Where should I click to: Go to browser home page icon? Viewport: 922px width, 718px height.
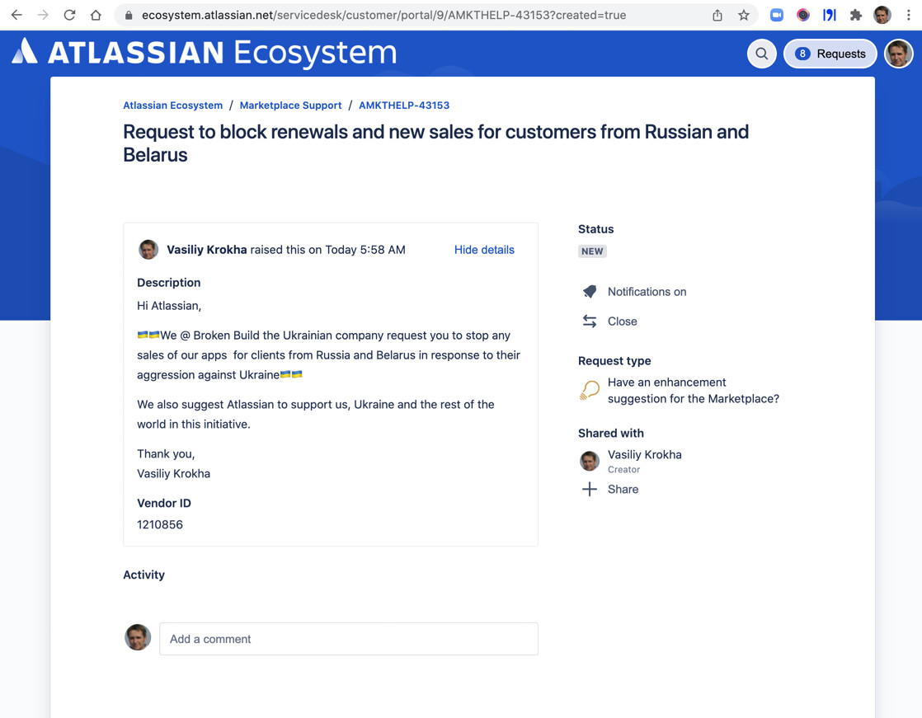[96, 16]
